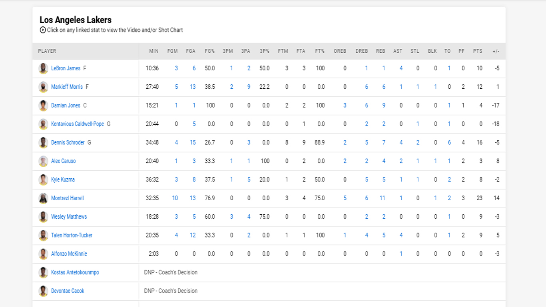Click Kyle Kuzma's 36:32 minutes cell

coord(152,179)
